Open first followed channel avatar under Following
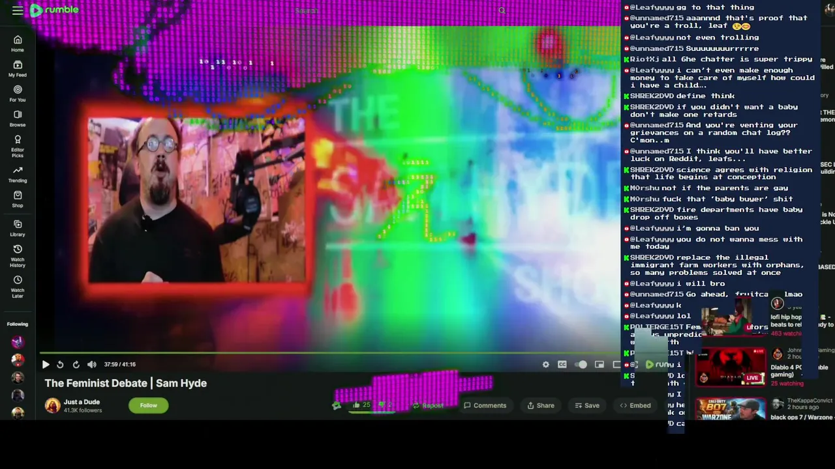This screenshot has height=469, width=835. 18,341
